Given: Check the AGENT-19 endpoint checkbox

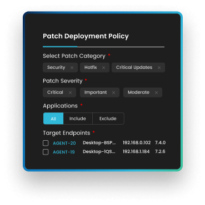Looking at the screenshot, I should tap(46, 152).
